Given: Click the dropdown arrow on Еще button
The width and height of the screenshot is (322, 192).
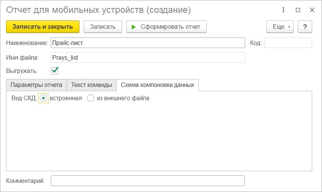Looking at the screenshot, I should coord(289,27).
